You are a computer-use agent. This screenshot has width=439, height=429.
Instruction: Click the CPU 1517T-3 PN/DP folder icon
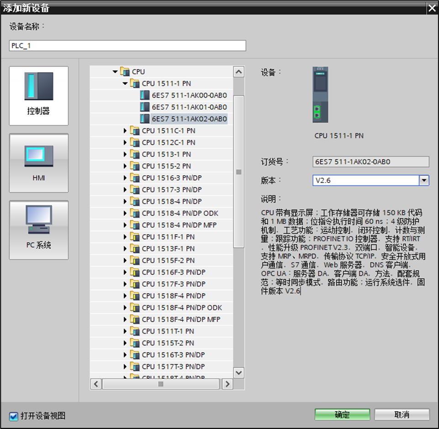pos(135,366)
